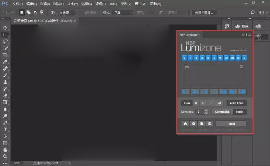Expand the toolbox with double arrows
This screenshot has height=166, width=270.
point(2,18)
